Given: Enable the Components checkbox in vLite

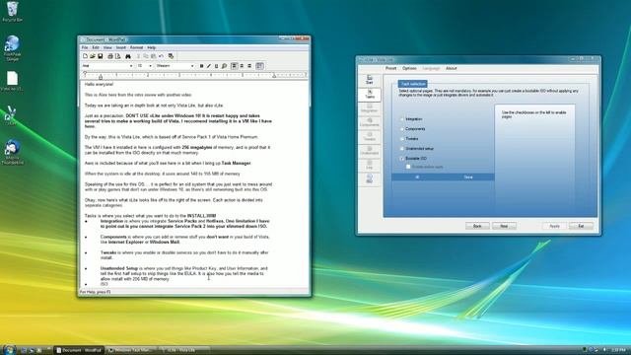Looking at the screenshot, I should tap(402, 129).
